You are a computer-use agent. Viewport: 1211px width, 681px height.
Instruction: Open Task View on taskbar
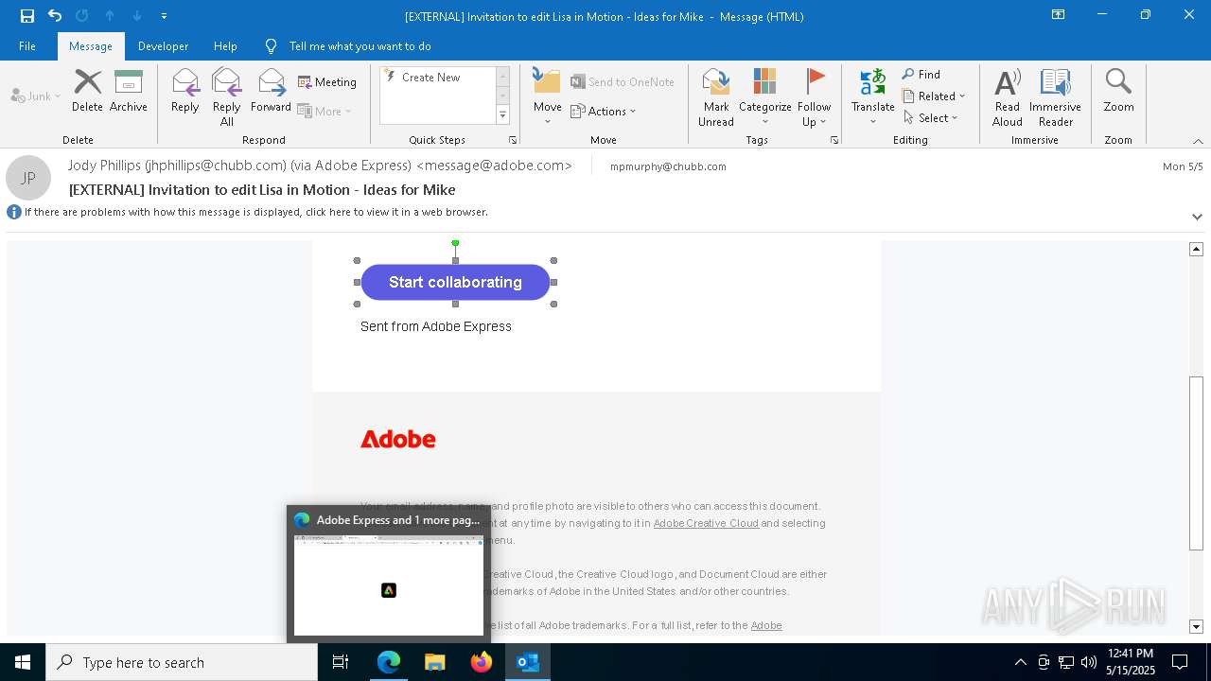[341, 662]
